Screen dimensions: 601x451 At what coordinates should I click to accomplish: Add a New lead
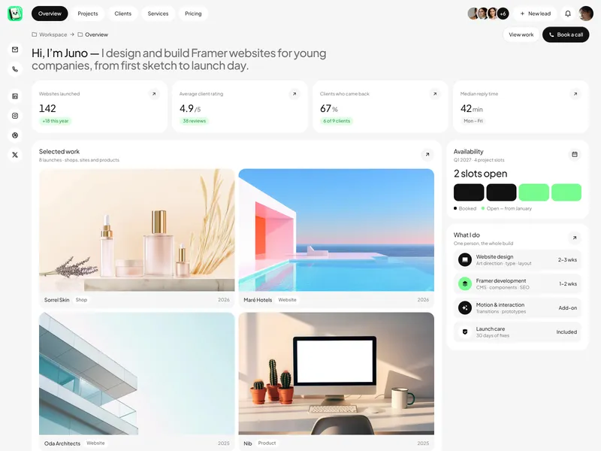tap(535, 14)
